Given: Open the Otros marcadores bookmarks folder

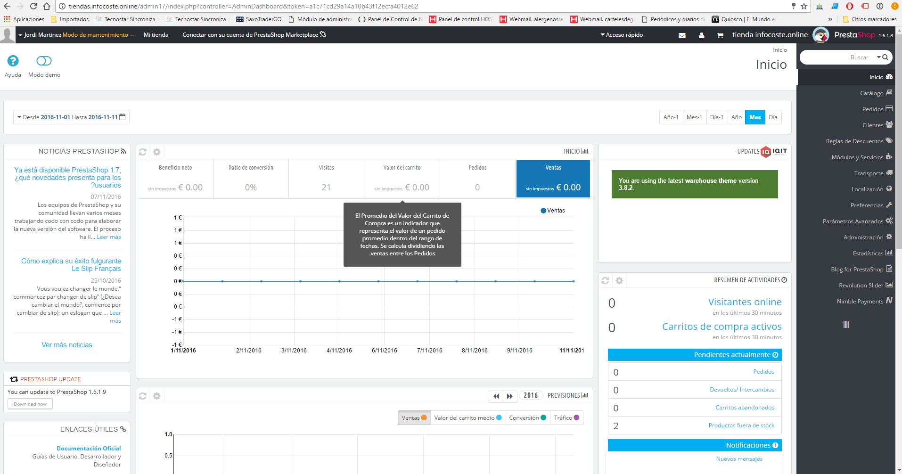Looking at the screenshot, I should [869, 19].
